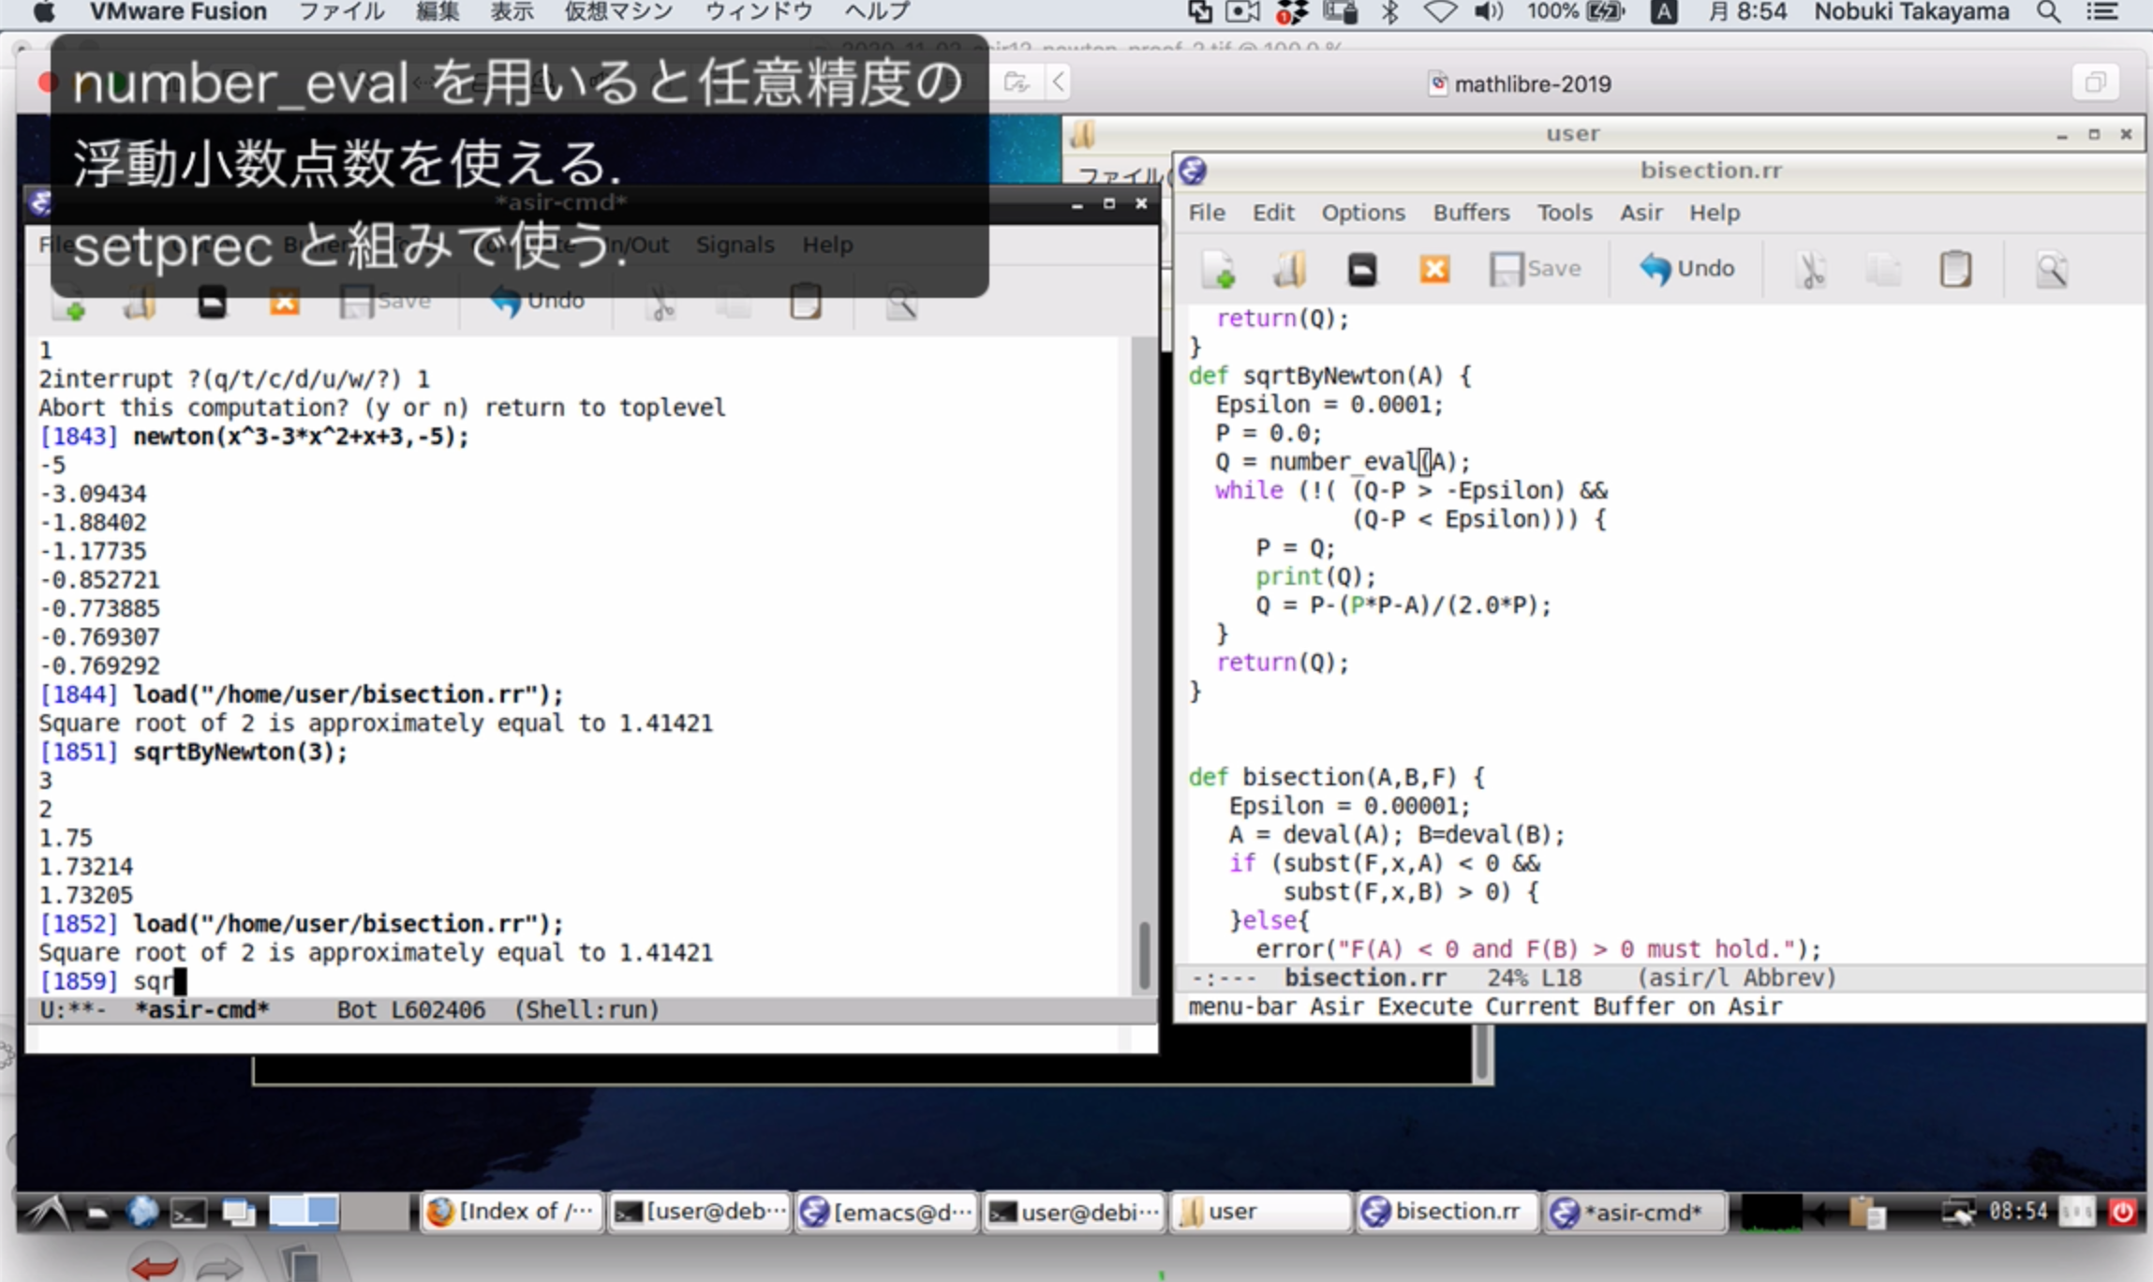Screen dimensions: 2153x1282
Task: Click Spotlight search magnifier icon
Action: click(2048, 12)
